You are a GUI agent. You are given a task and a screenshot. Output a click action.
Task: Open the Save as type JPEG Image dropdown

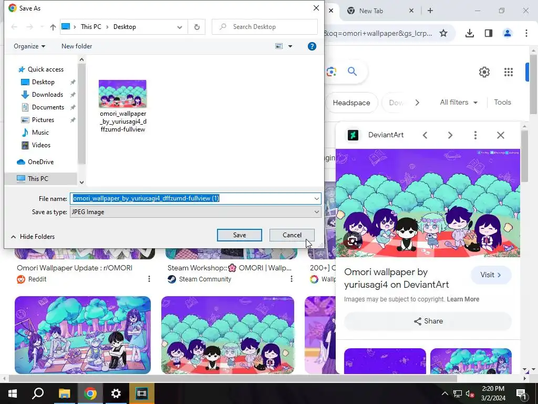pos(195,212)
